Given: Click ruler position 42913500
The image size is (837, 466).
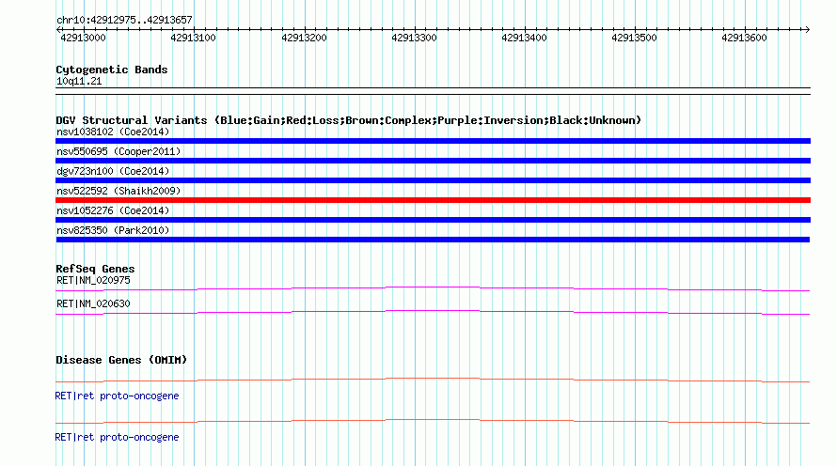Looking at the screenshot, I should click(634, 38).
